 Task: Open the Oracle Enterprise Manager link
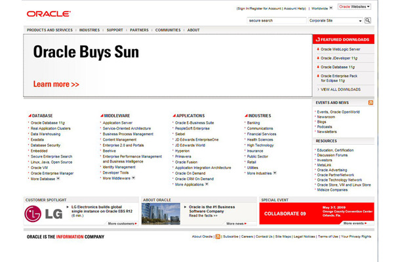coord(52,174)
